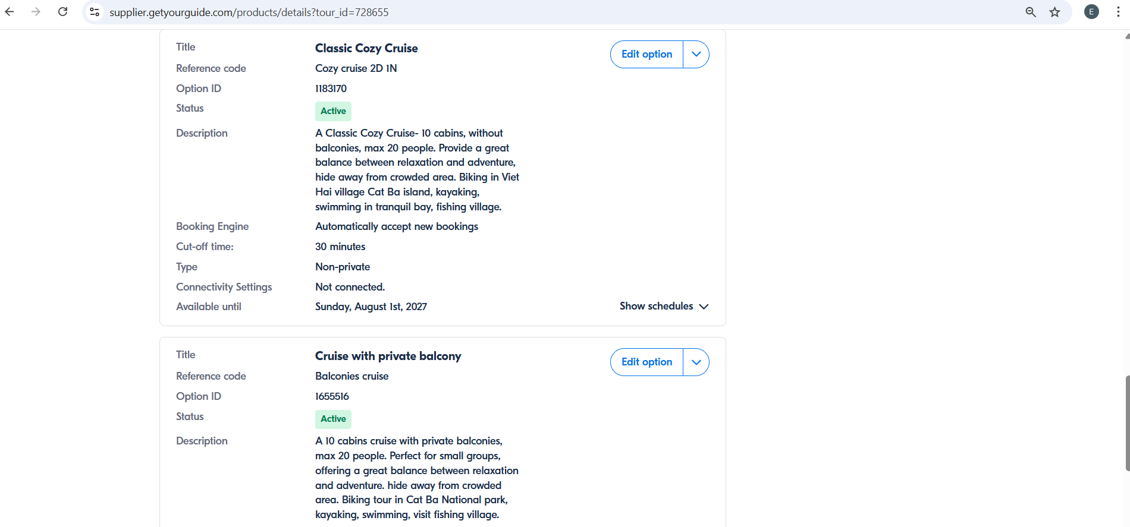Open site information icon in address bar
Image resolution: width=1130 pixels, height=527 pixels.
click(94, 12)
